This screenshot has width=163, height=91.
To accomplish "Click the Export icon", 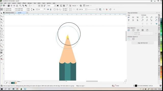I will click(x=42, y=6).
